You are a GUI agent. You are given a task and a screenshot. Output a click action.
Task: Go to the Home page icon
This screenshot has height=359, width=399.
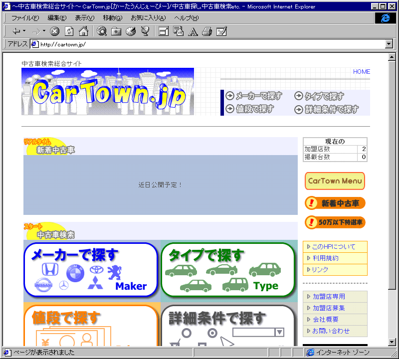tap(83, 31)
